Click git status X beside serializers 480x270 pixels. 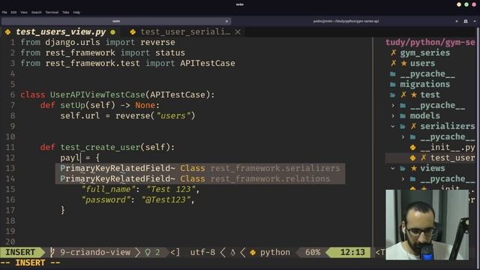pos(413,126)
